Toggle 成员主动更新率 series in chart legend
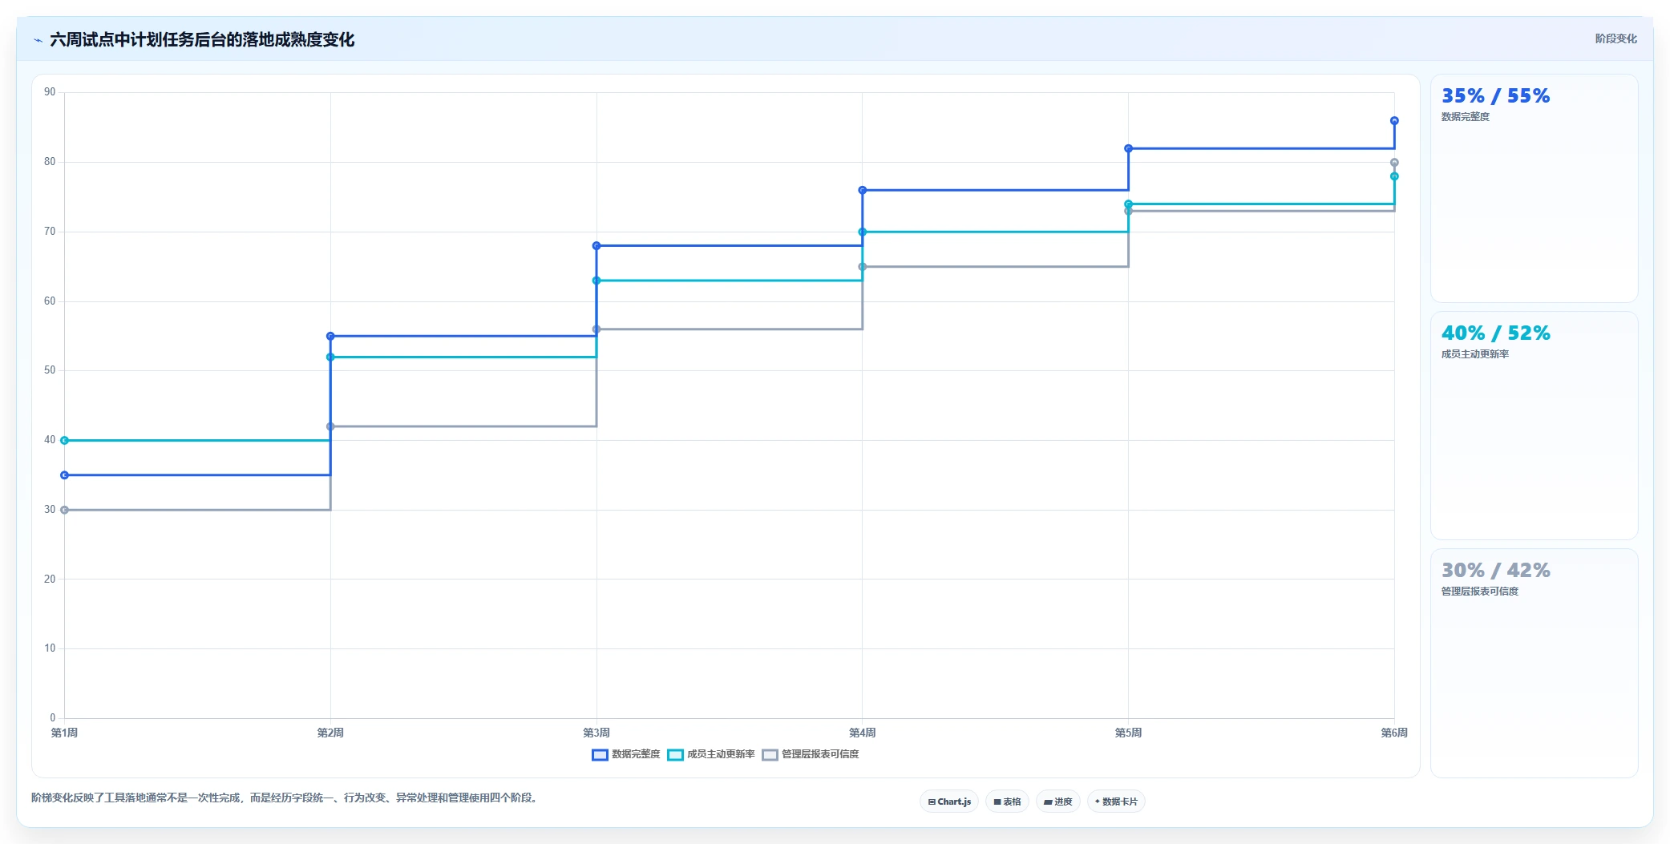This screenshot has width=1670, height=844. (x=711, y=754)
